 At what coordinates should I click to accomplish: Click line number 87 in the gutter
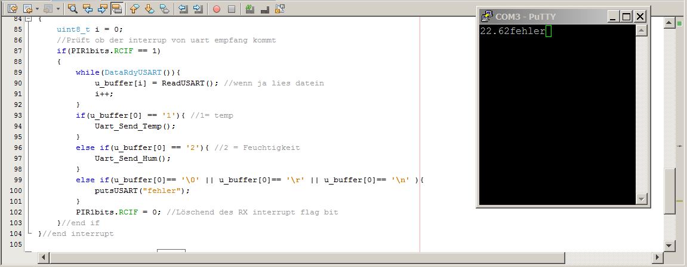16,51
